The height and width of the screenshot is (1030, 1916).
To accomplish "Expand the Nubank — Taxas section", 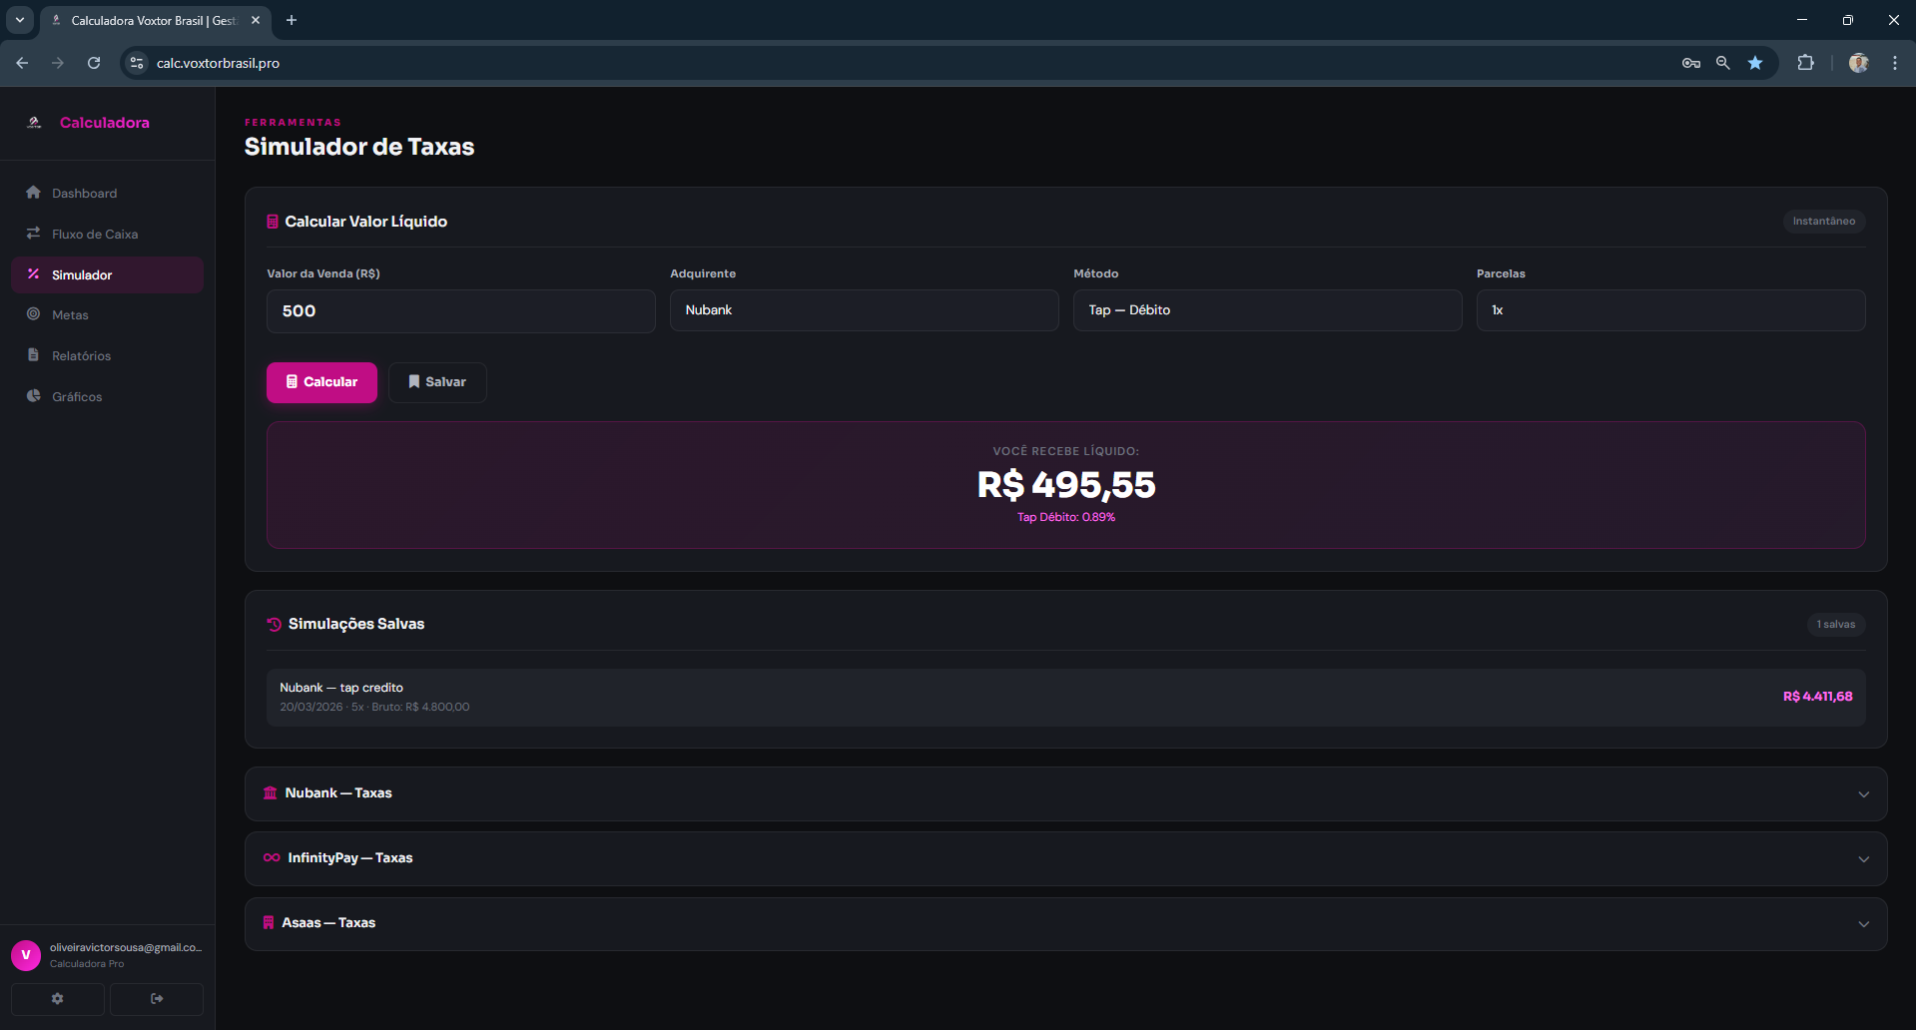I will pos(1064,792).
